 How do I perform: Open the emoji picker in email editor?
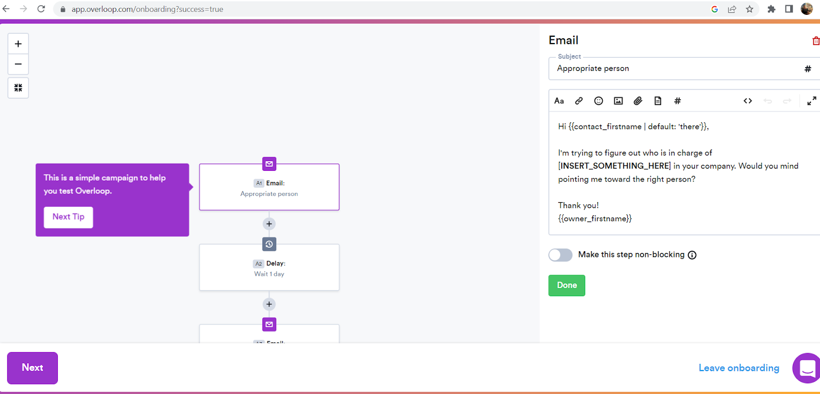click(598, 101)
